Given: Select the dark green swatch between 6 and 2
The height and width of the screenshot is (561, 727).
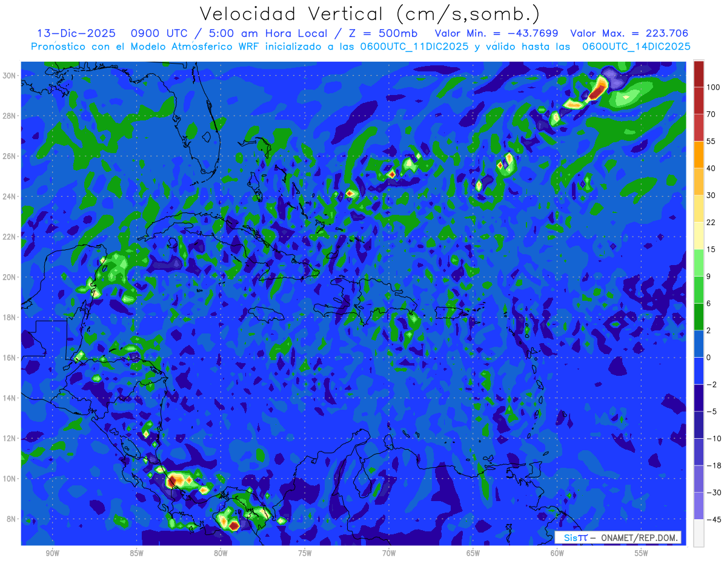Looking at the screenshot, I should click(699, 317).
